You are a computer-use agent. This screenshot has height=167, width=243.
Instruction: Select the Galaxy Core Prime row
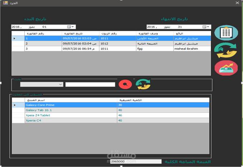click(111, 105)
